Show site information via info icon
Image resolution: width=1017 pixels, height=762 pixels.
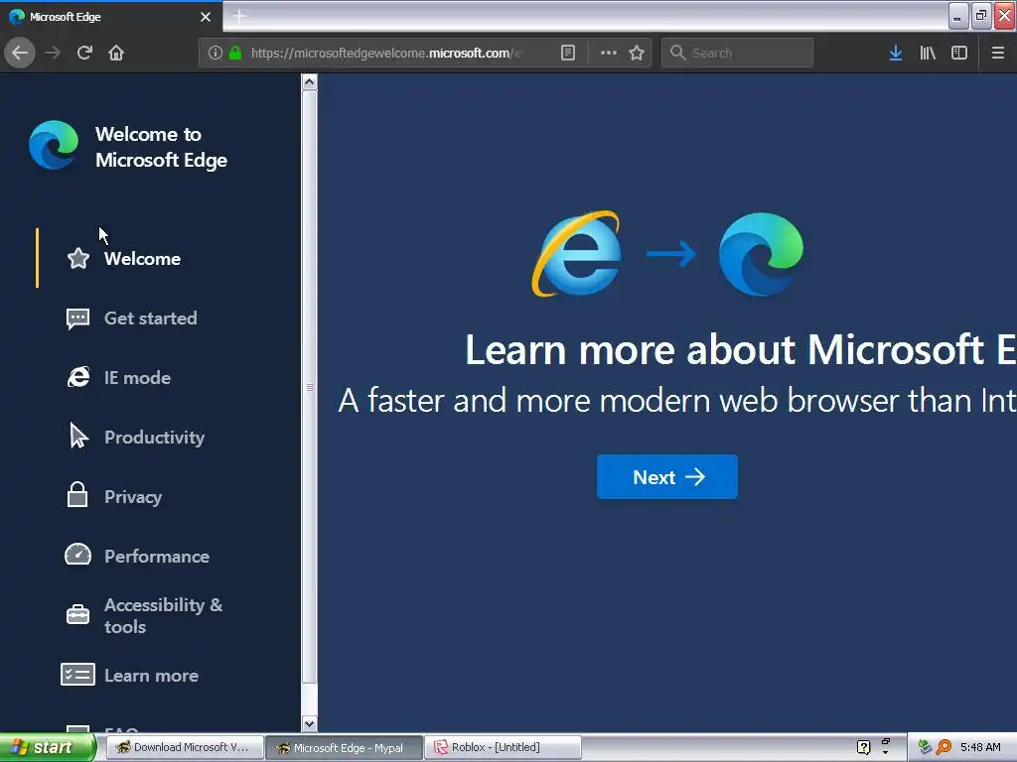click(216, 53)
